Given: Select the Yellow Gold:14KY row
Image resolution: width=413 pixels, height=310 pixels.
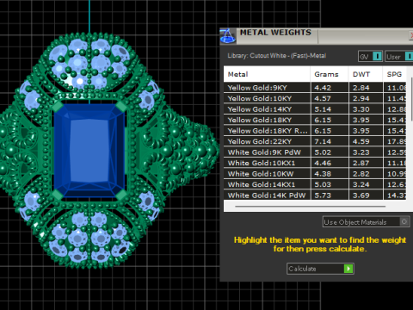Looking at the screenshot, I should [x=315, y=109].
